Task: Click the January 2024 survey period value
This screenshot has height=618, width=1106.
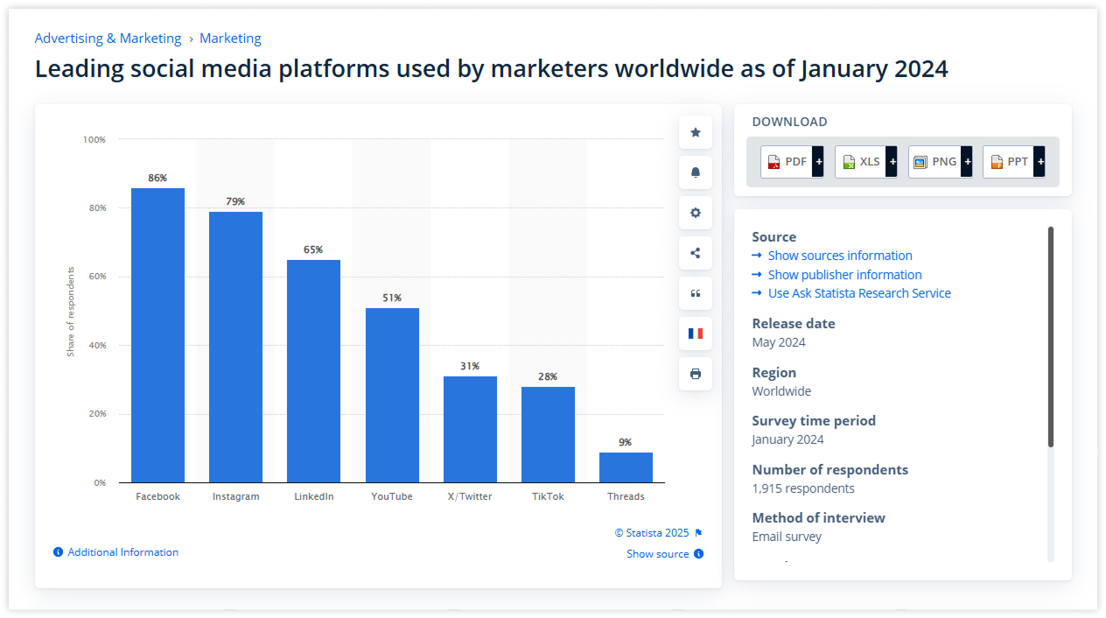Action: pyautogui.click(x=787, y=439)
